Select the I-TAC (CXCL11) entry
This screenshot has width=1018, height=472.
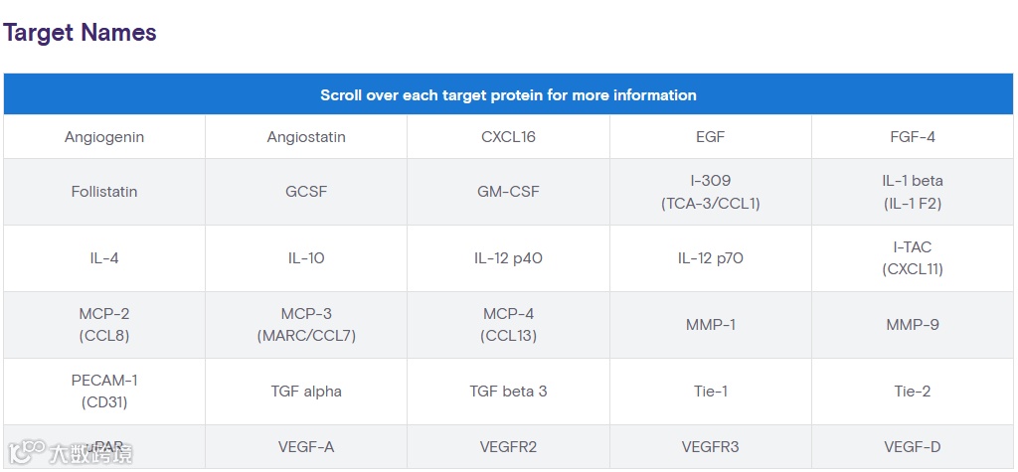coord(913,258)
